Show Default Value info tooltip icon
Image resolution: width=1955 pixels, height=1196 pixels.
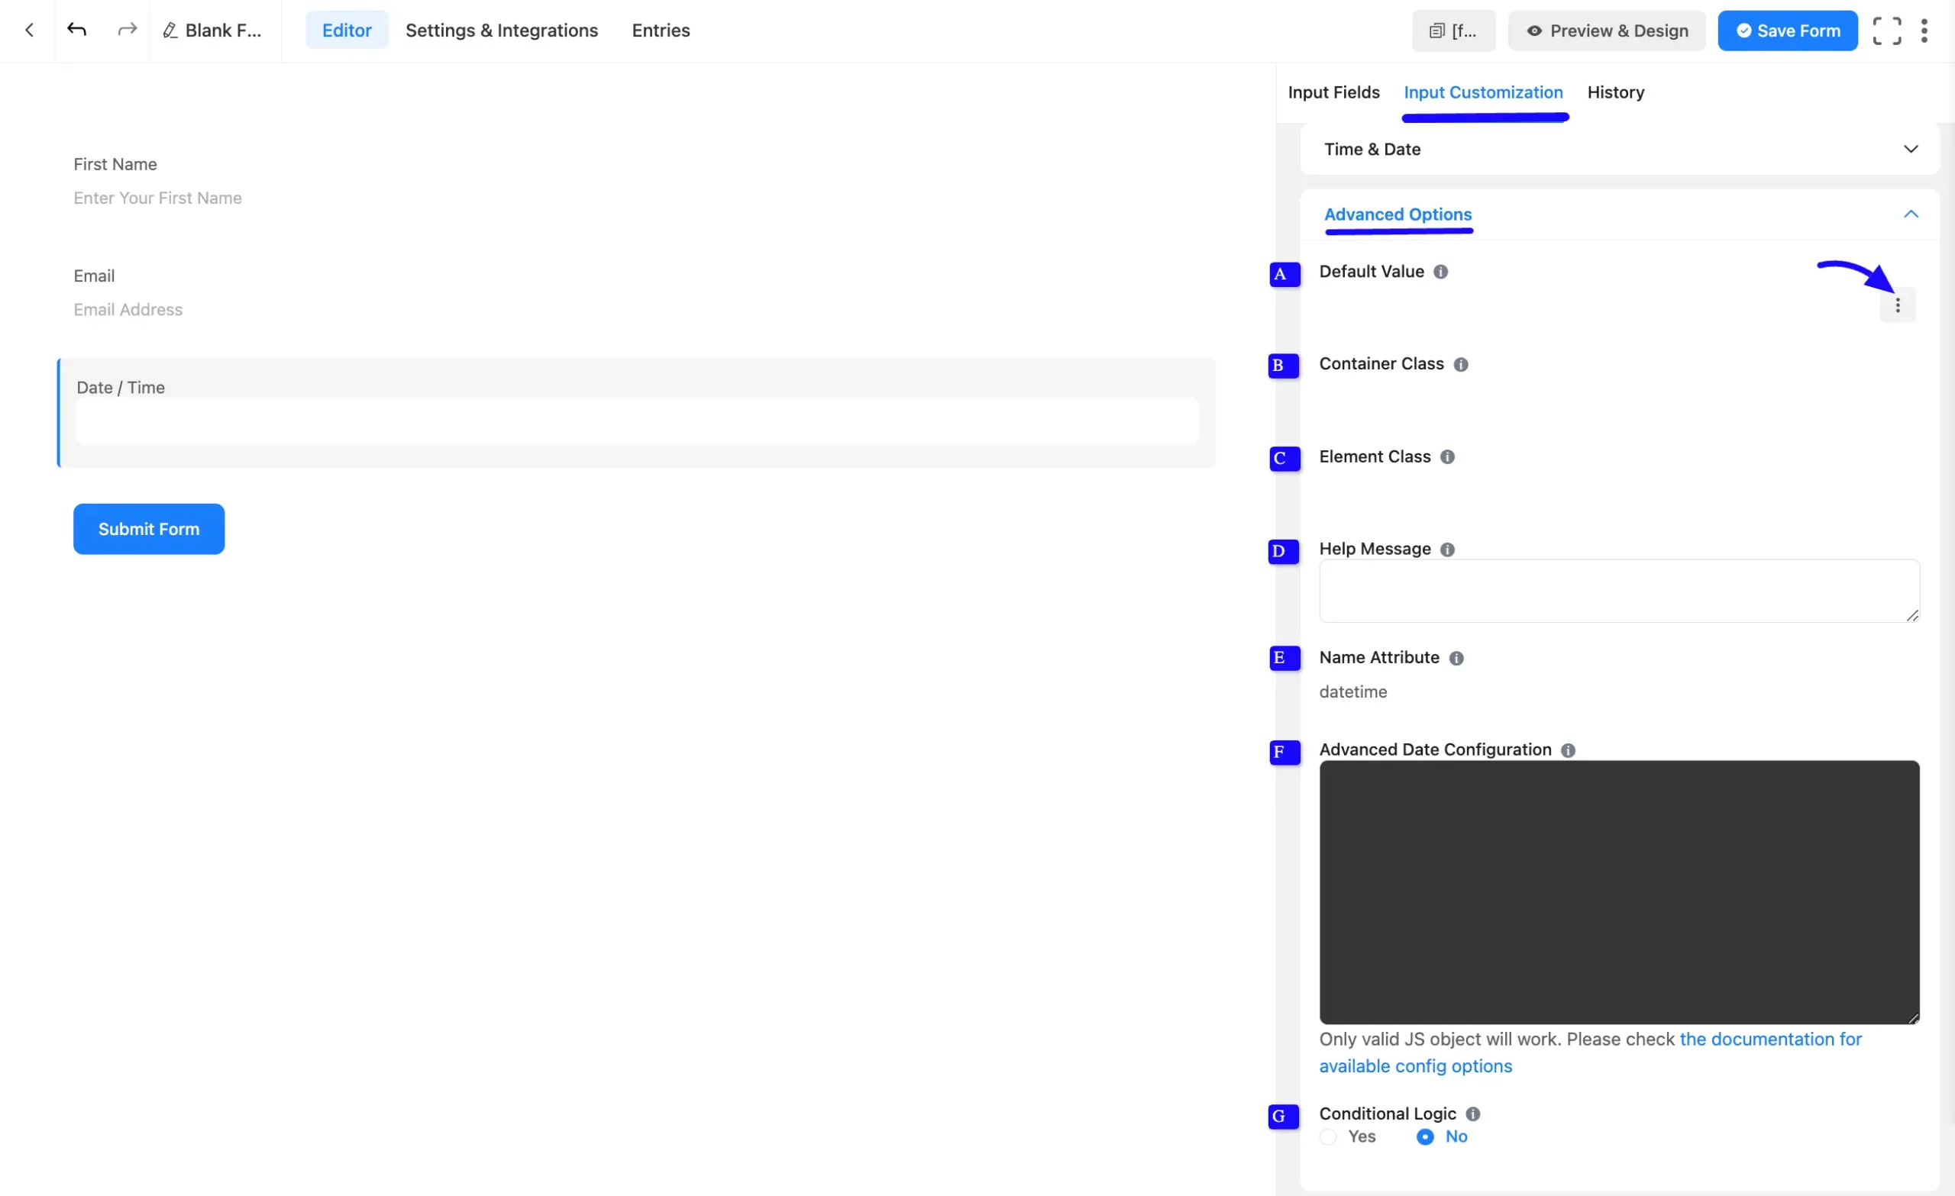coord(1440,272)
